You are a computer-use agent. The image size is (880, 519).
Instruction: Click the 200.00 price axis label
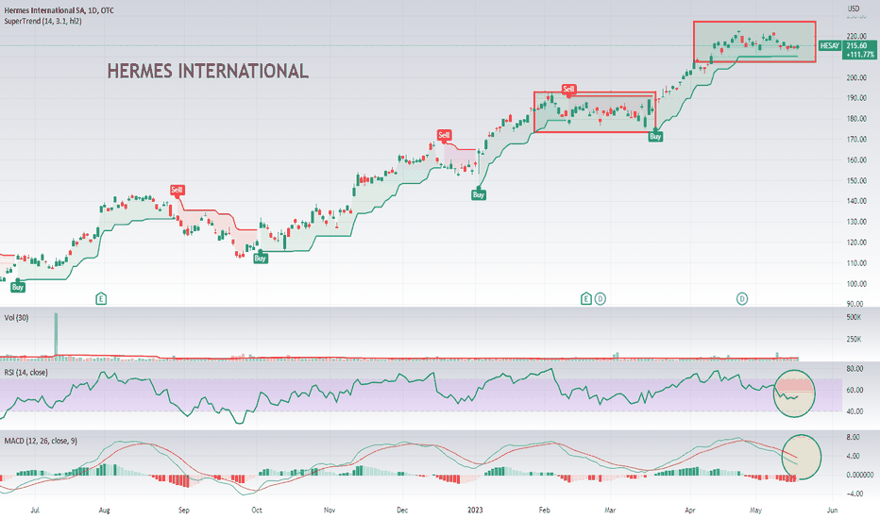click(x=856, y=77)
